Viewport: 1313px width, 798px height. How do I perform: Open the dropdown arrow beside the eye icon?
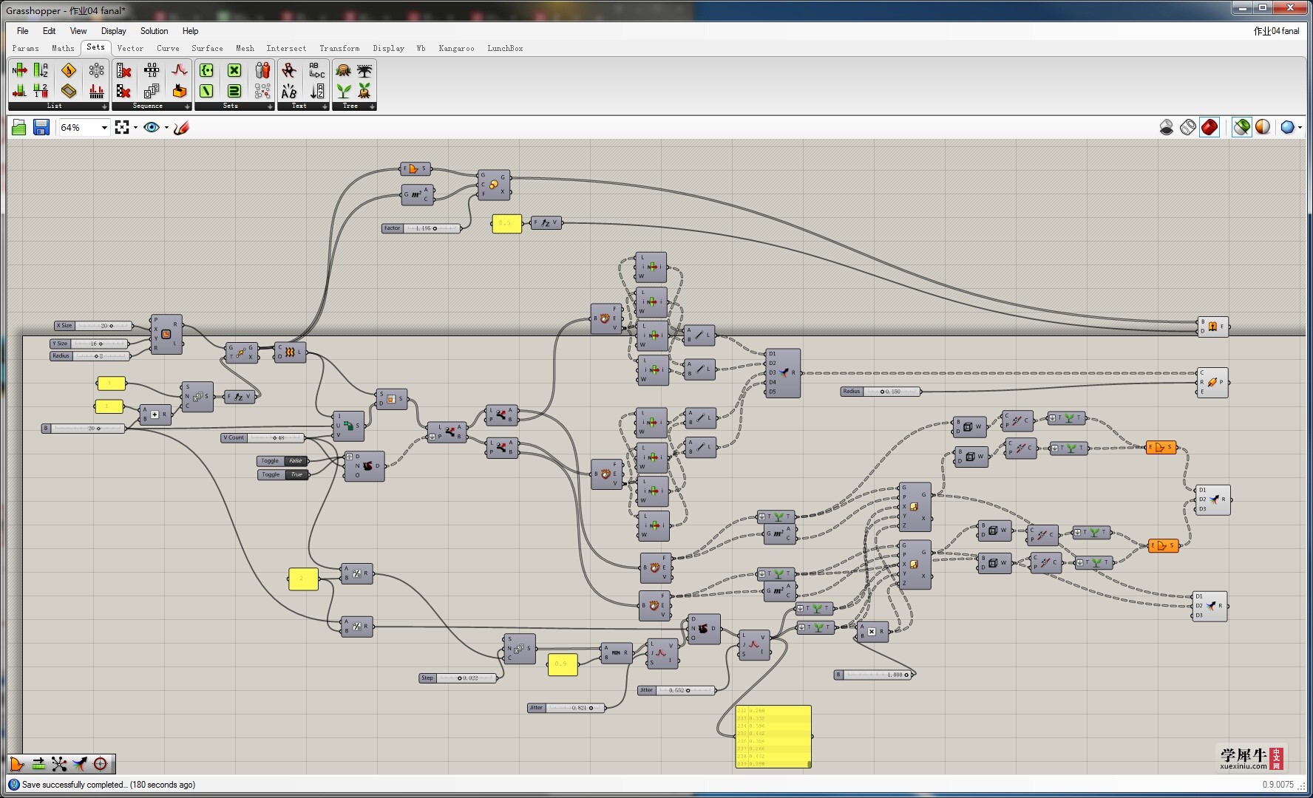coord(166,128)
